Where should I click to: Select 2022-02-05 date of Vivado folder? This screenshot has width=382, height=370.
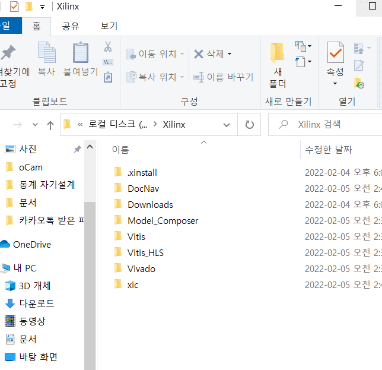click(x=327, y=269)
